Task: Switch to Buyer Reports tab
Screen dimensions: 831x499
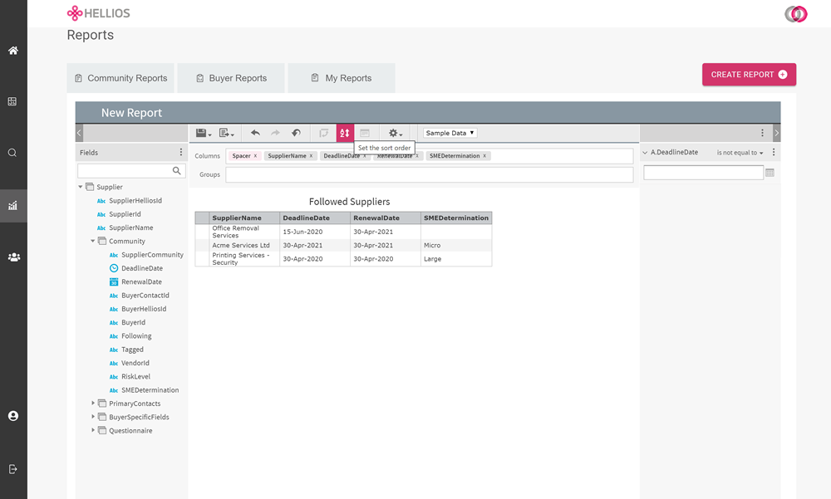Action: point(231,78)
